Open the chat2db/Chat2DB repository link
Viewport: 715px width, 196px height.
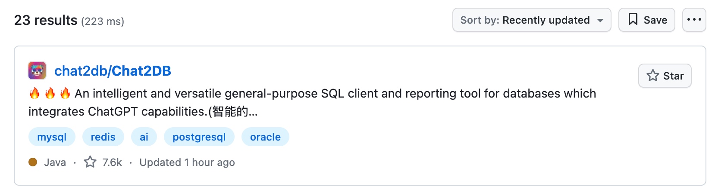pos(113,71)
